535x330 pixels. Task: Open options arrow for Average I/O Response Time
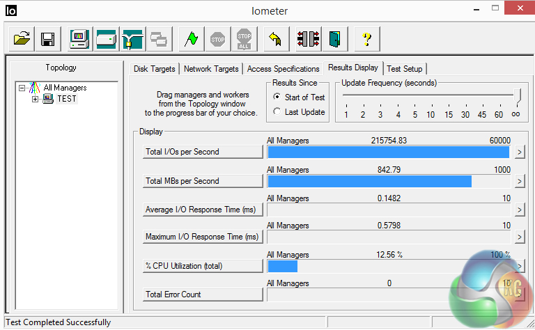coord(519,210)
